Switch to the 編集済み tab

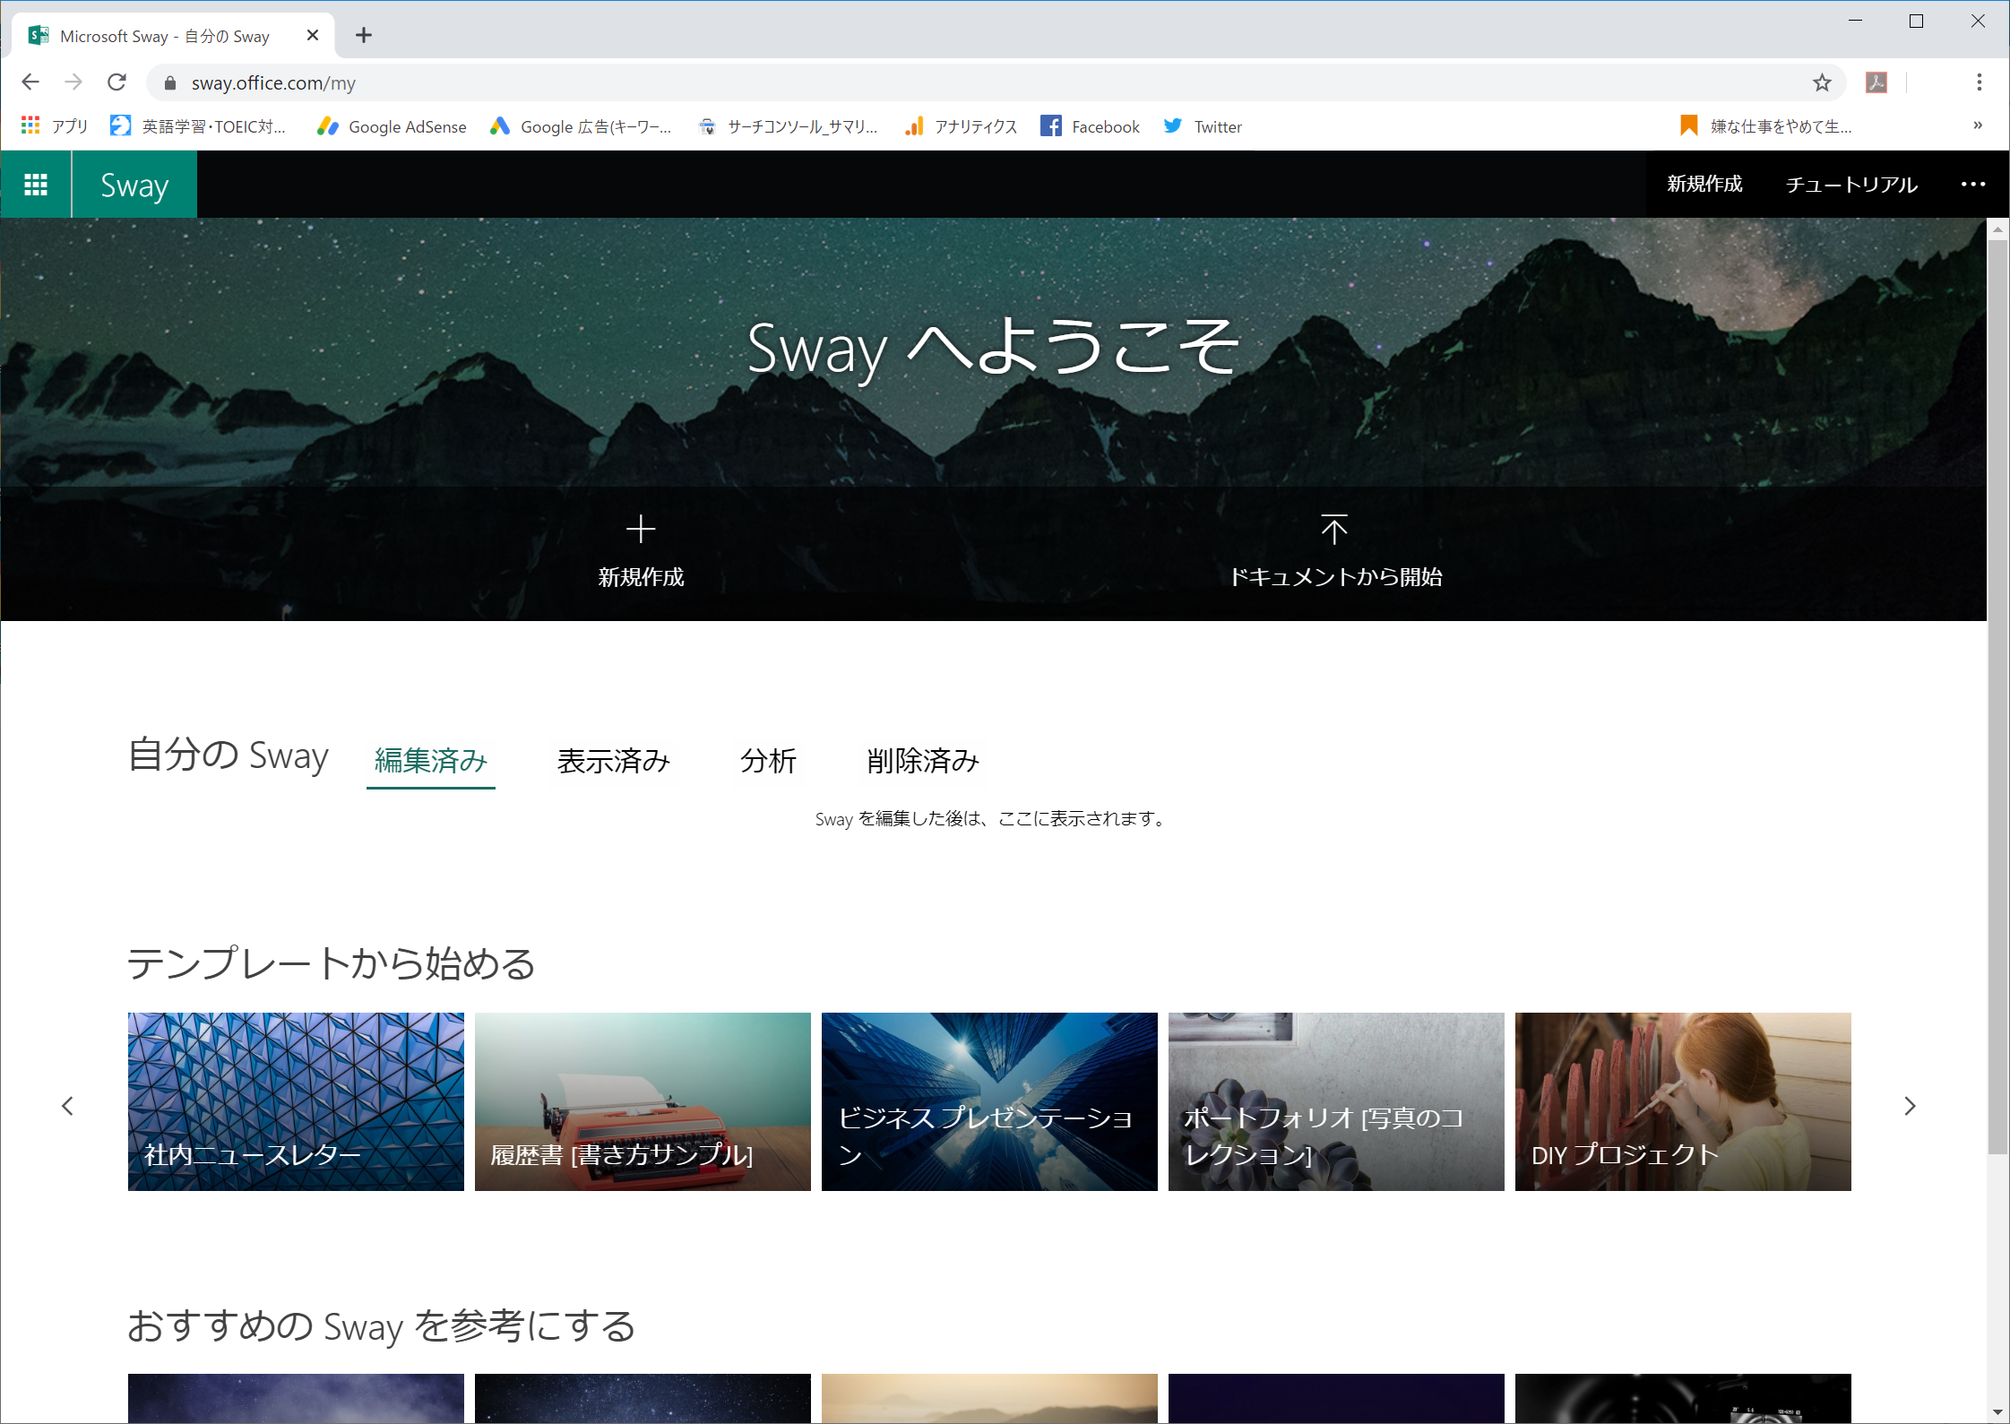(x=431, y=761)
